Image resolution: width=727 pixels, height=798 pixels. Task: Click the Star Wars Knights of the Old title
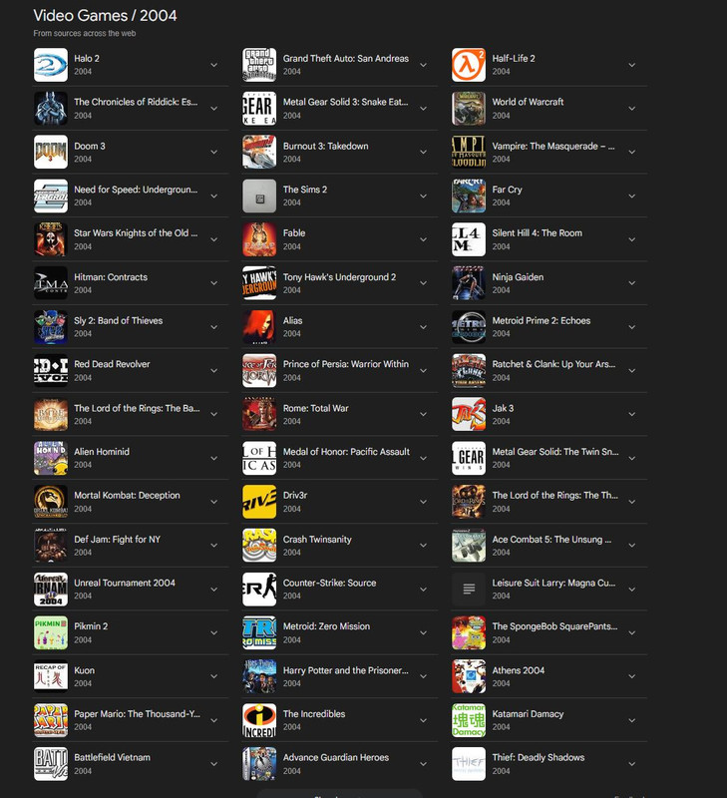[136, 233]
